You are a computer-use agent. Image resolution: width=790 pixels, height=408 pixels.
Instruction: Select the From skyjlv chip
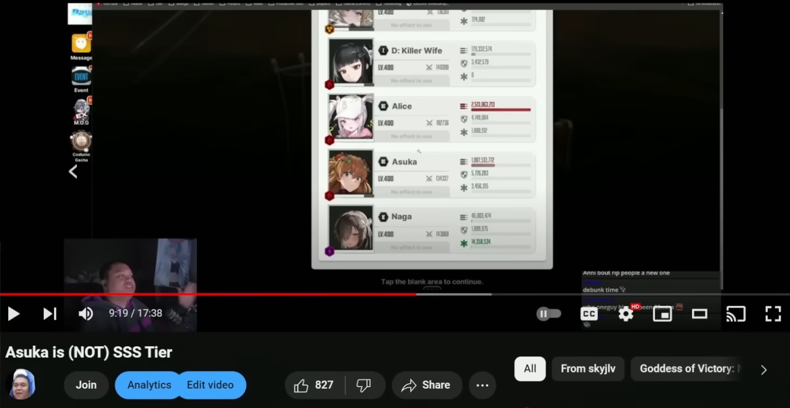point(588,369)
